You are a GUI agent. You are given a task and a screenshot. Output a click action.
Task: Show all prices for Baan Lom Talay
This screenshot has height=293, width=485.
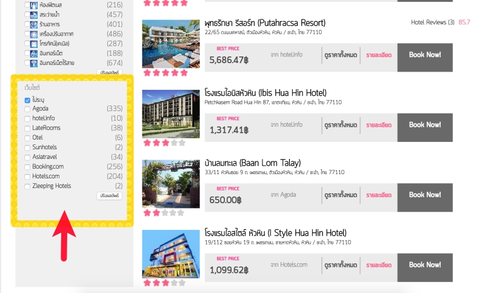pyautogui.click(x=341, y=195)
